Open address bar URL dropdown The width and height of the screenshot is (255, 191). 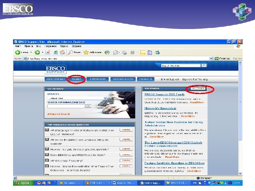pos(211,58)
